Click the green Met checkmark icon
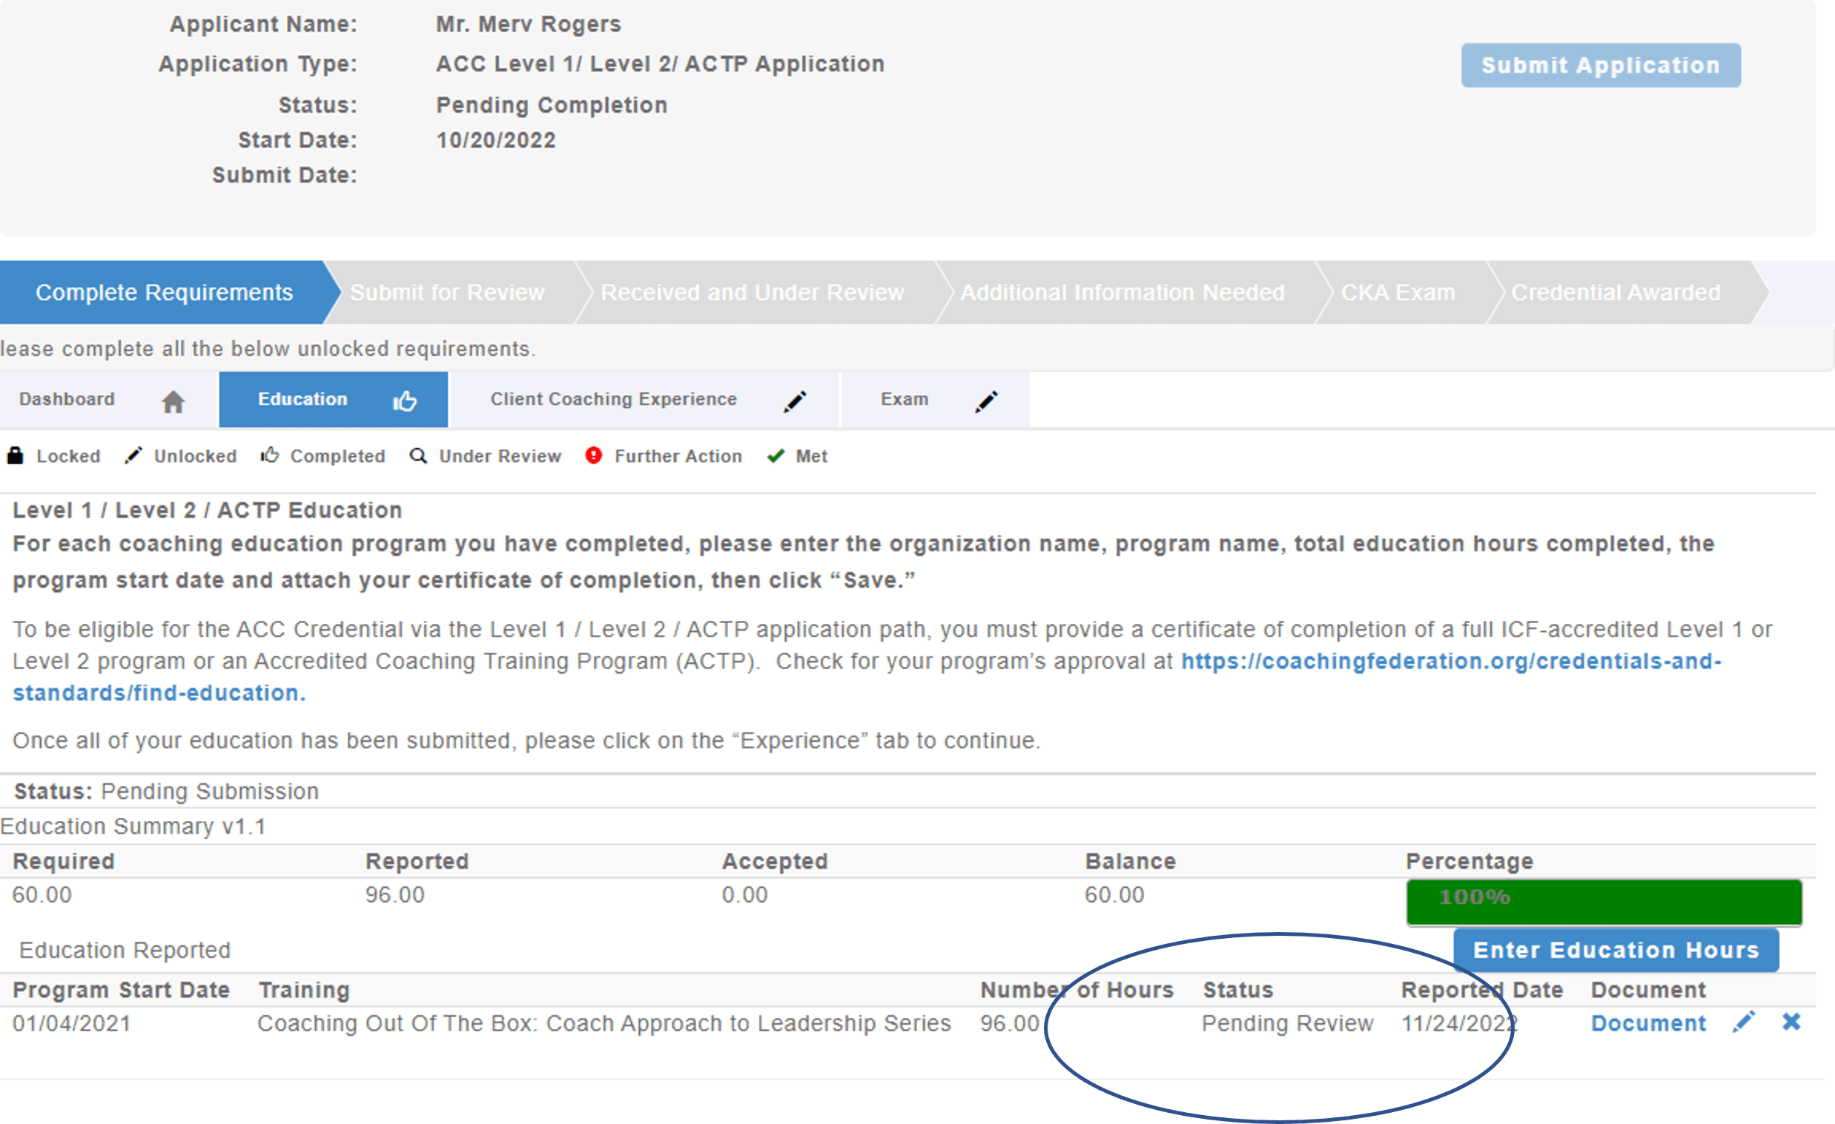The height and width of the screenshot is (1124, 1835). (x=776, y=456)
